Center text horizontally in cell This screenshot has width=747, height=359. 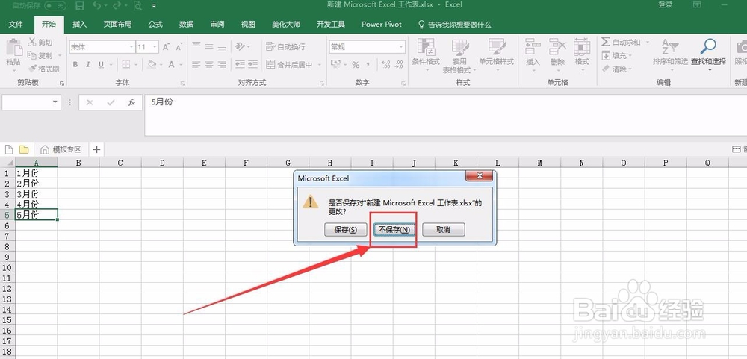point(209,64)
